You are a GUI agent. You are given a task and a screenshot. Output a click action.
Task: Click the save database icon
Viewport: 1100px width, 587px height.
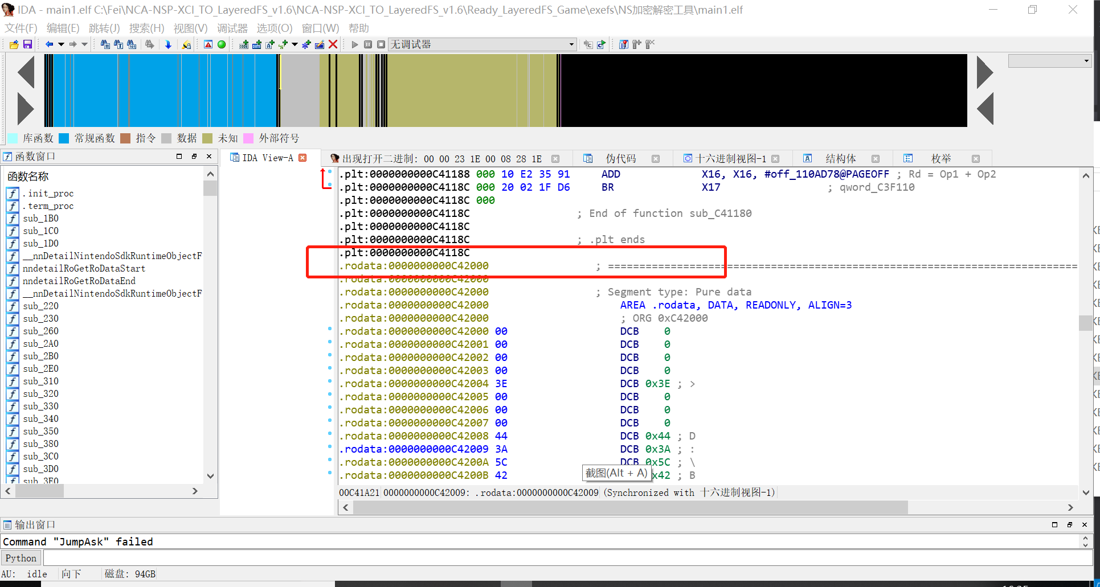(x=27, y=44)
